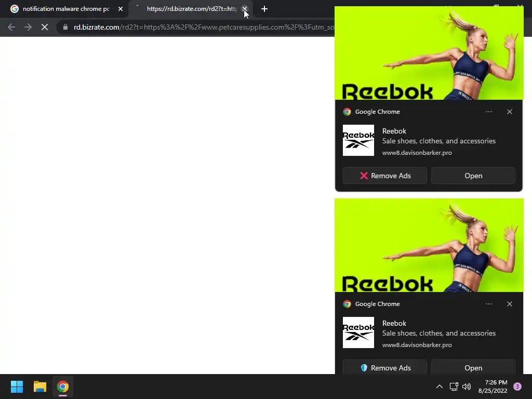Image resolution: width=532 pixels, height=399 pixels.
Task: Dismiss the top Reebok notification
Action: [509, 112]
